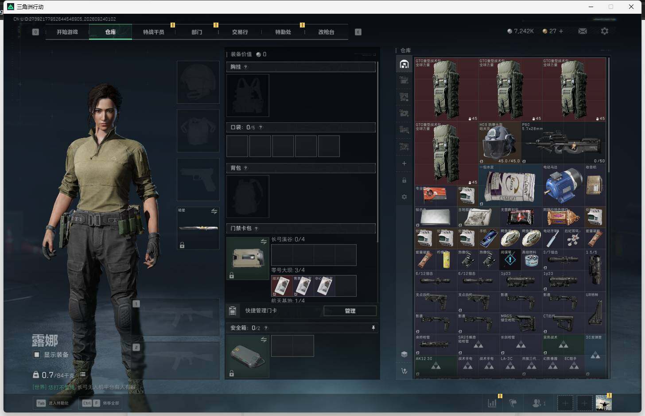Open the 改枪台 tab
The image size is (645, 416).
click(326, 32)
